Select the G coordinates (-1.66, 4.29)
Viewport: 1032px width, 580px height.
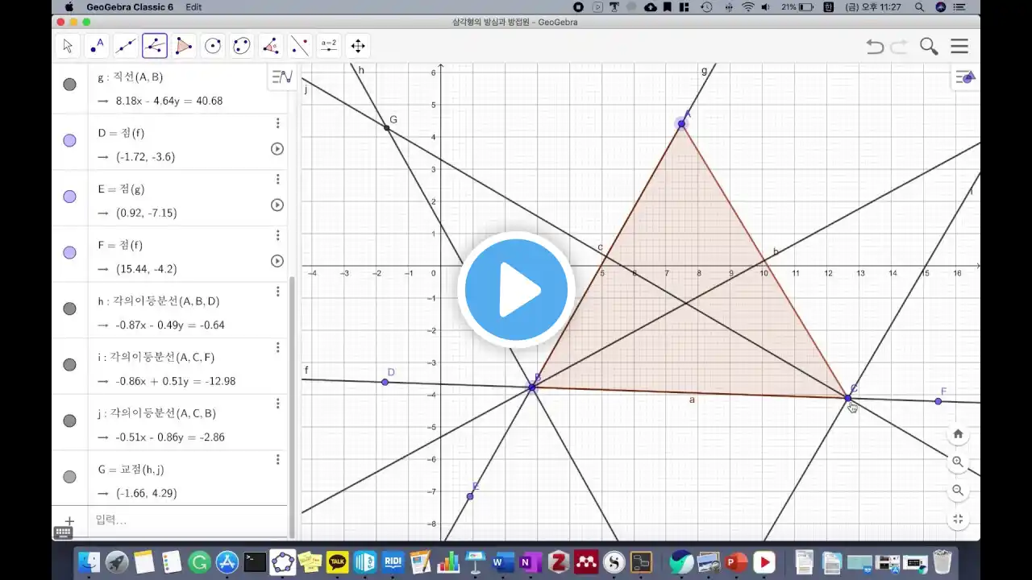click(146, 493)
